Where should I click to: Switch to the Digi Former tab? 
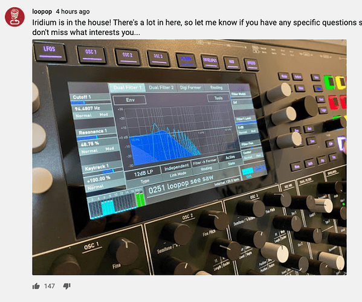[x=190, y=88]
